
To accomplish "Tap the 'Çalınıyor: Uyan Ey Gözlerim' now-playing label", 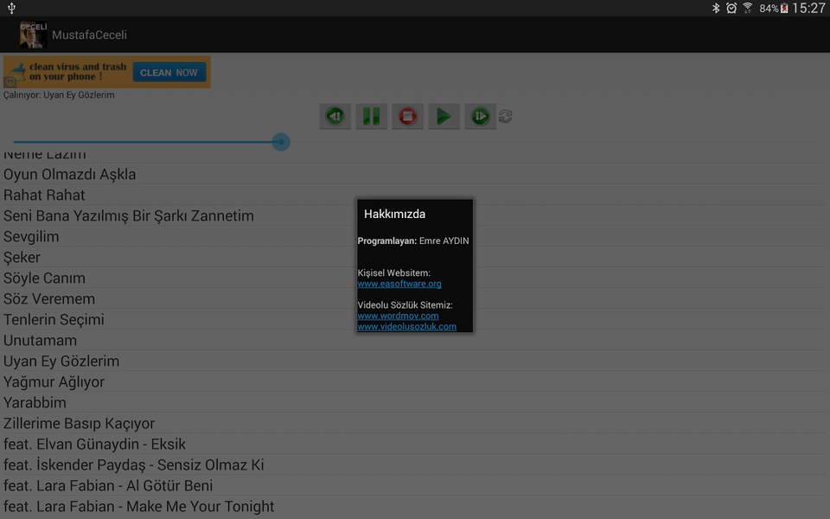I will [x=59, y=95].
